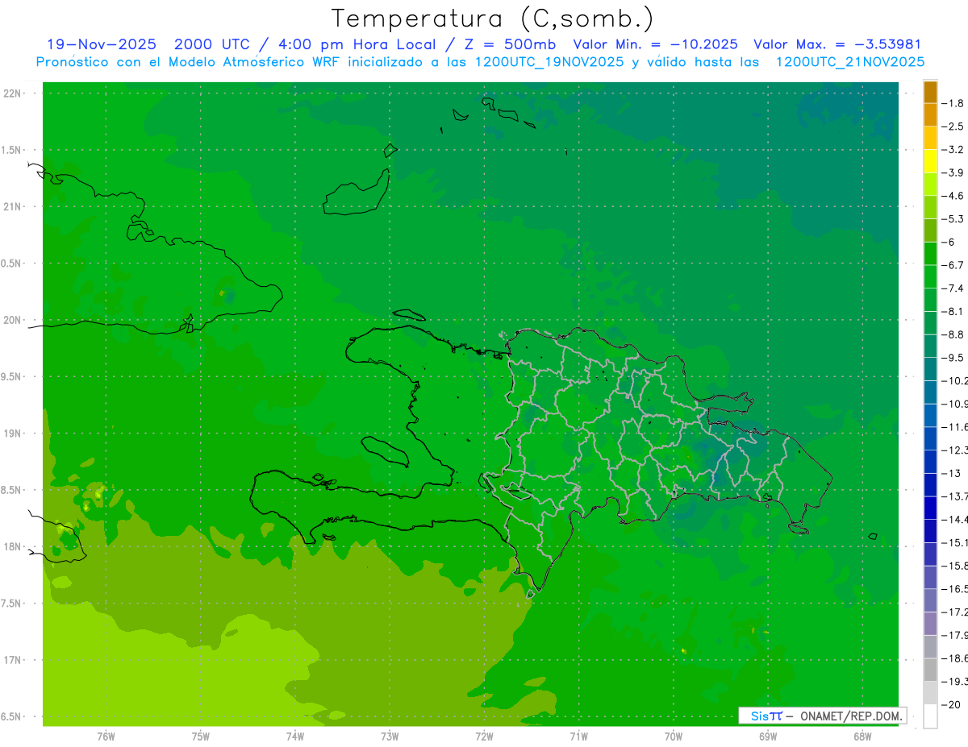Click the 22N latitude label
The width and height of the screenshot is (968, 747).
tap(12, 93)
